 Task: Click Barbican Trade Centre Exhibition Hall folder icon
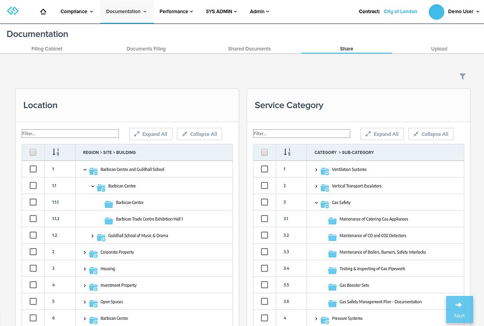pyautogui.click(x=109, y=219)
